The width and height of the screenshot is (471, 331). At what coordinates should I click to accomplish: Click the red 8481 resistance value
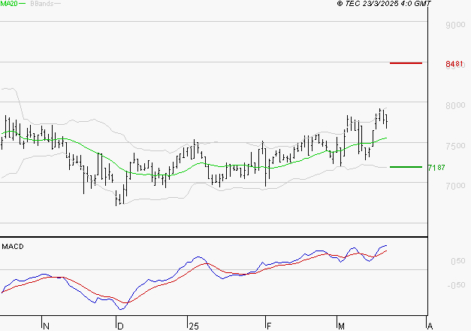(454, 64)
